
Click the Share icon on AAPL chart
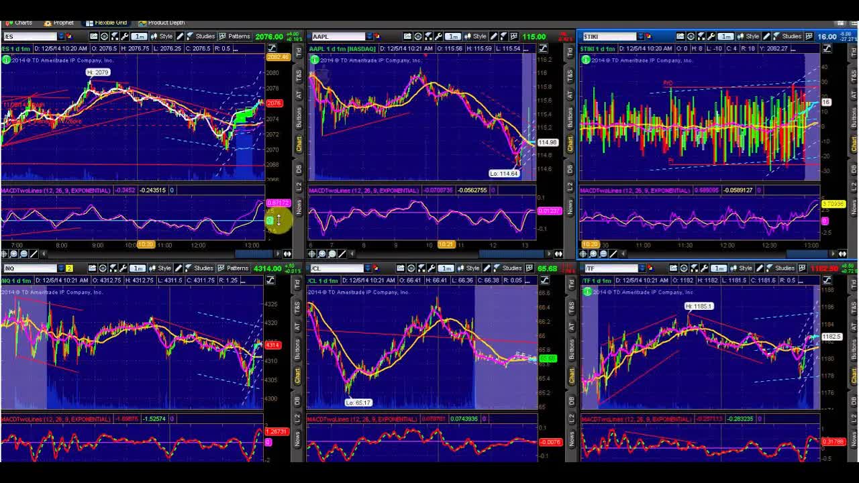point(407,36)
